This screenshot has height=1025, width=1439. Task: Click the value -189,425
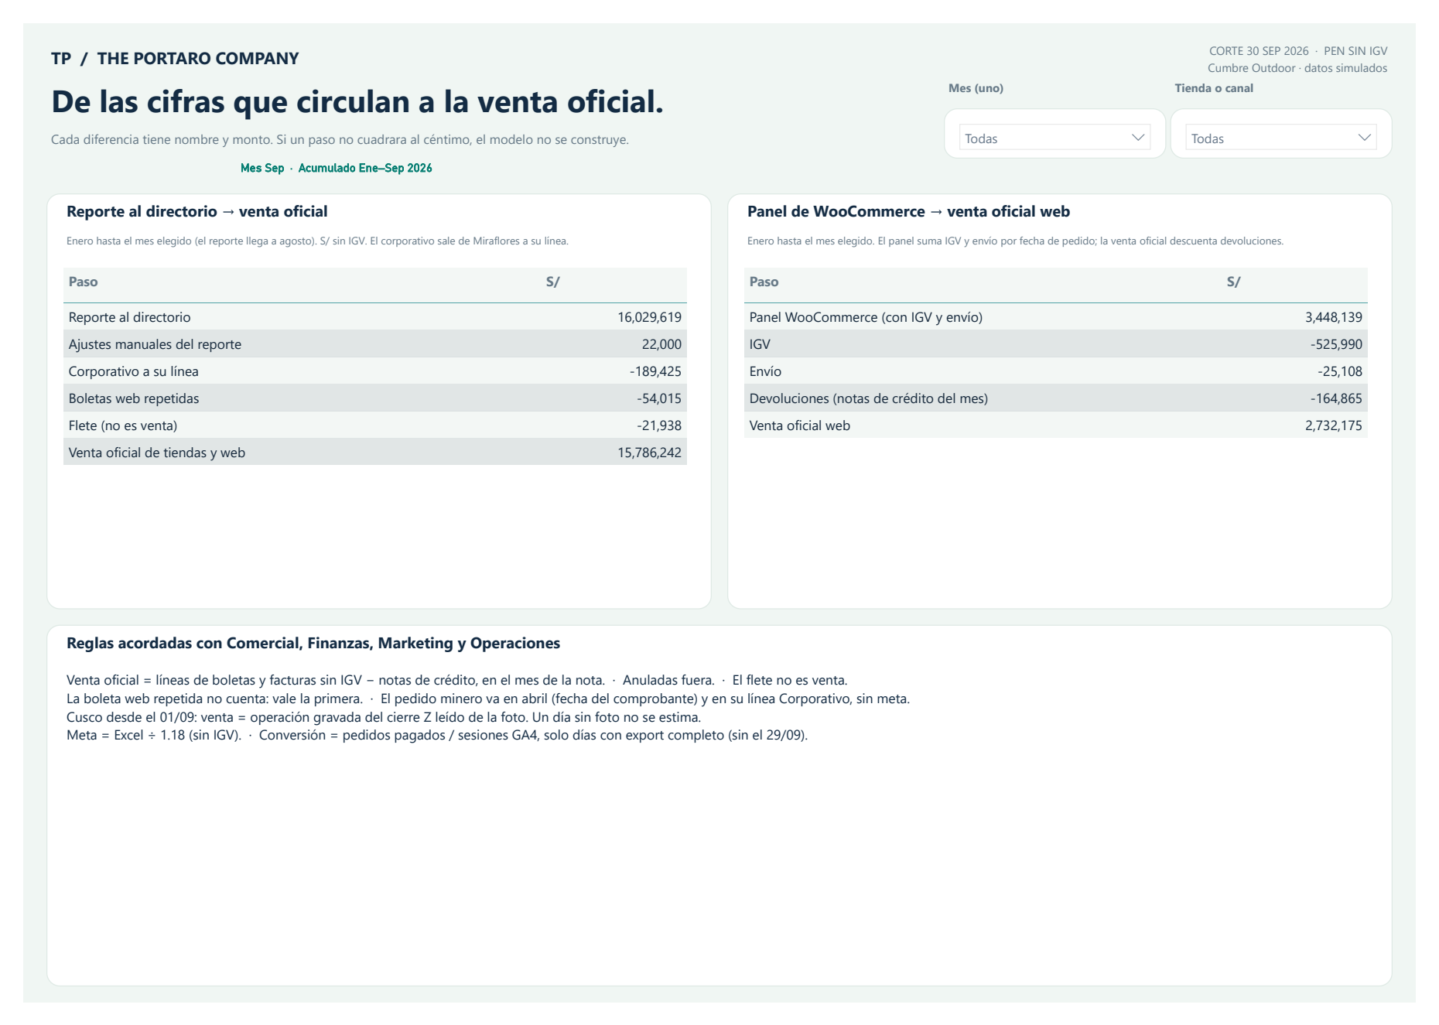(655, 371)
